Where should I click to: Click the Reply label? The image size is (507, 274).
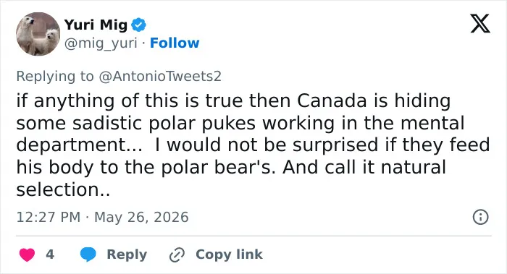pyautogui.click(x=127, y=254)
